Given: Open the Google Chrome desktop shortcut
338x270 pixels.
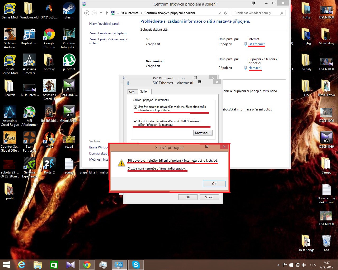Looking at the screenshot, I should coord(49,38).
